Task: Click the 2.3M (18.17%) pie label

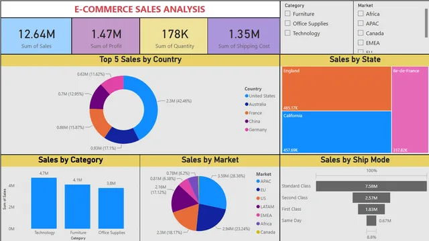Action: [170, 232]
